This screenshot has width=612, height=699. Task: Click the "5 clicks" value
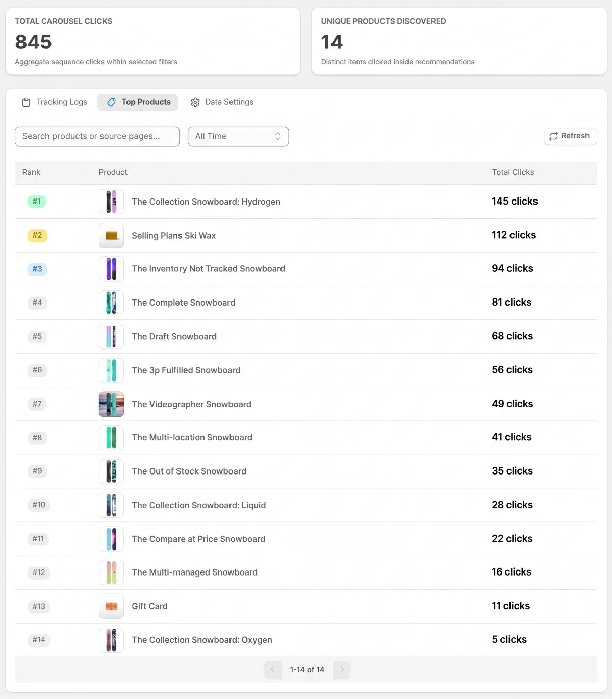509,640
